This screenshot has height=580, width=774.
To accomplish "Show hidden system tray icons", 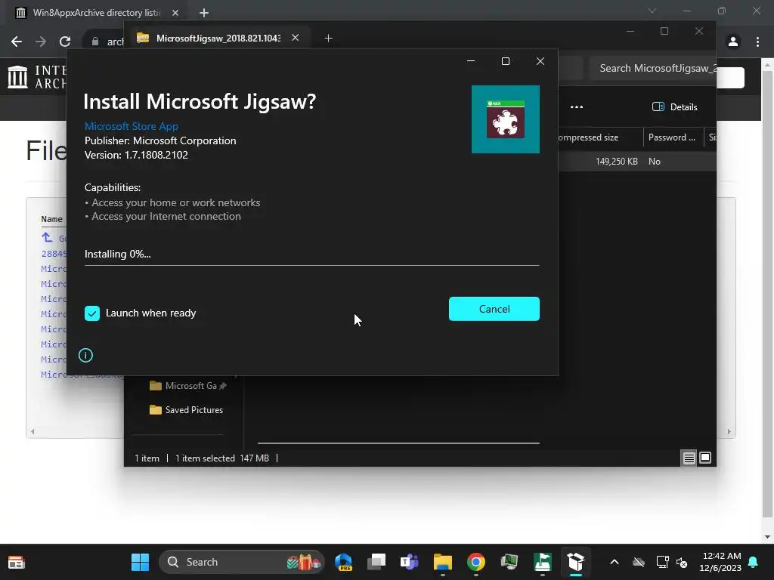I will point(614,562).
